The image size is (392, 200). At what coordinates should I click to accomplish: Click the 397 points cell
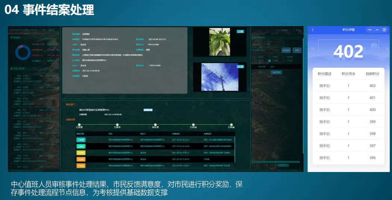click(373, 146)
